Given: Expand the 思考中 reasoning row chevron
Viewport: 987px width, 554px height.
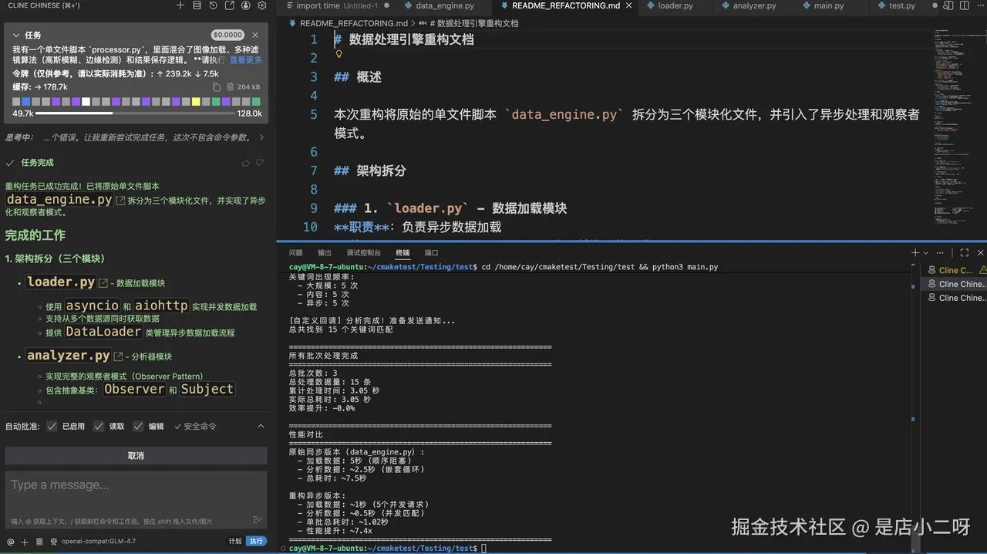Looking at the screenshot, I should coord(261,137).
